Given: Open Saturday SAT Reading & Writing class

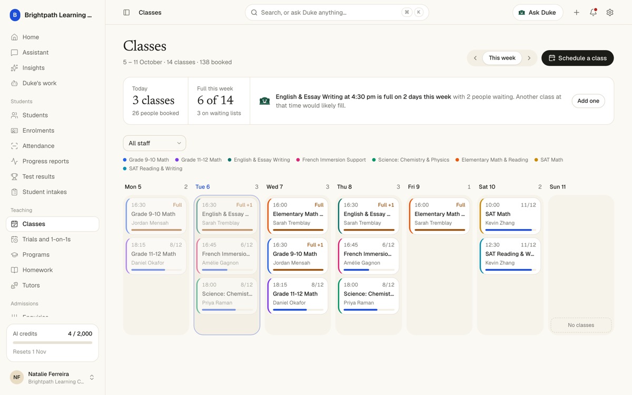Looking at the screenshot, I should [510, 256].
